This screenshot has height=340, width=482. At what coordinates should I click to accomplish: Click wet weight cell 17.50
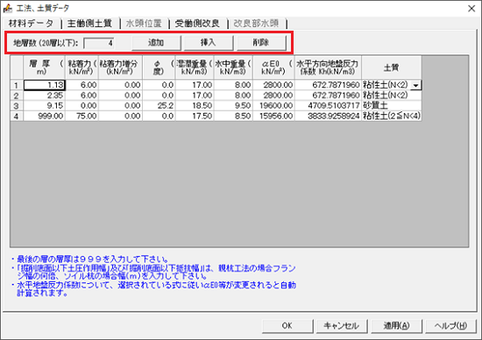point(195,117)
